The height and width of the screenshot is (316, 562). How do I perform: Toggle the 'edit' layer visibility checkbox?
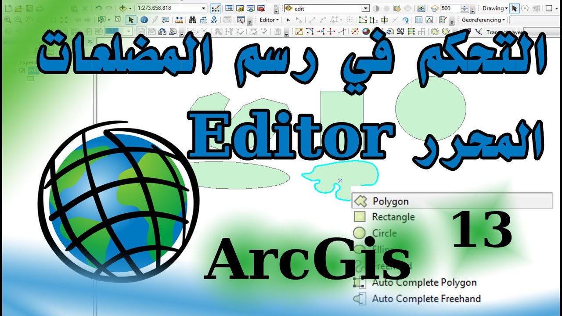(22, 71)
